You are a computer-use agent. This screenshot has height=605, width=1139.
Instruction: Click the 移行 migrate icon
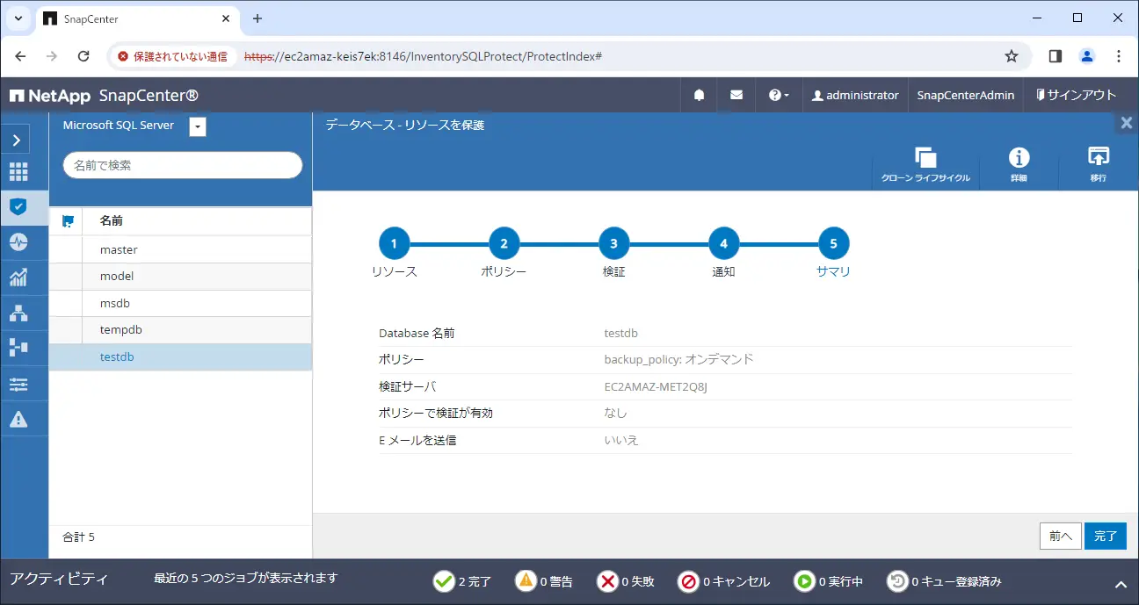1099,164
